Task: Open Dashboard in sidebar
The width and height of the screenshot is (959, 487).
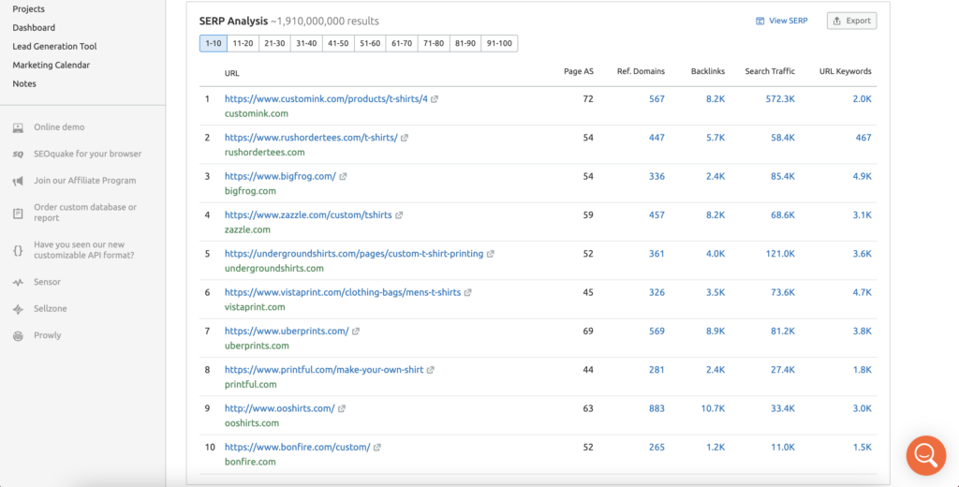Action: pyautogui.click(x=34, y=27)
